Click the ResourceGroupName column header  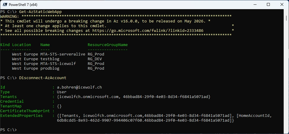click(x=108, y=45)
